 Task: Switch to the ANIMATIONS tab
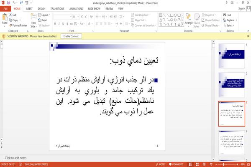click(76, 9)
